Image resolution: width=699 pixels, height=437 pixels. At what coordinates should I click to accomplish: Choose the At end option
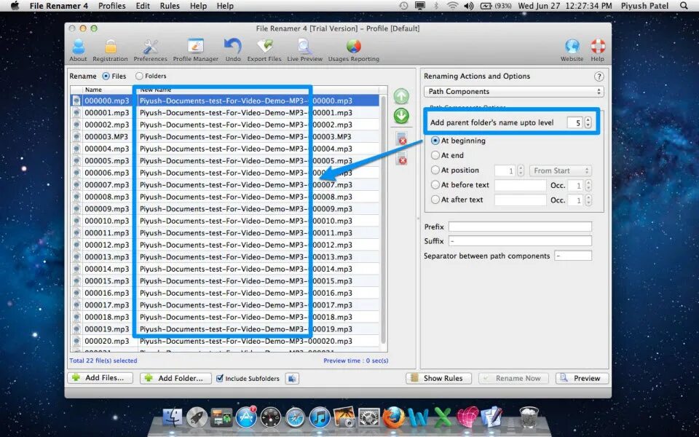pos(435,155)
